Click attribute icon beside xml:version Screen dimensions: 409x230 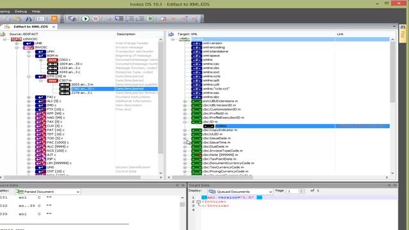196,43
